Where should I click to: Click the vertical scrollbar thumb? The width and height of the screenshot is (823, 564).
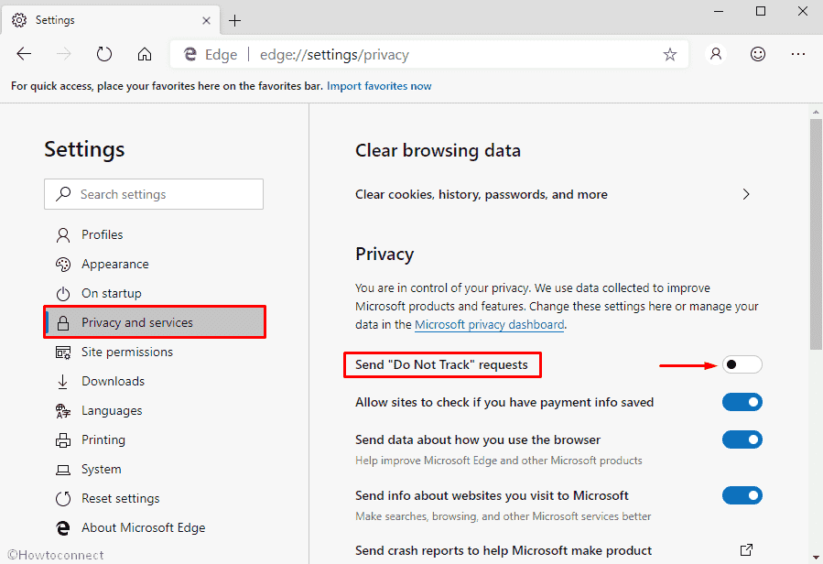point(816,233)
